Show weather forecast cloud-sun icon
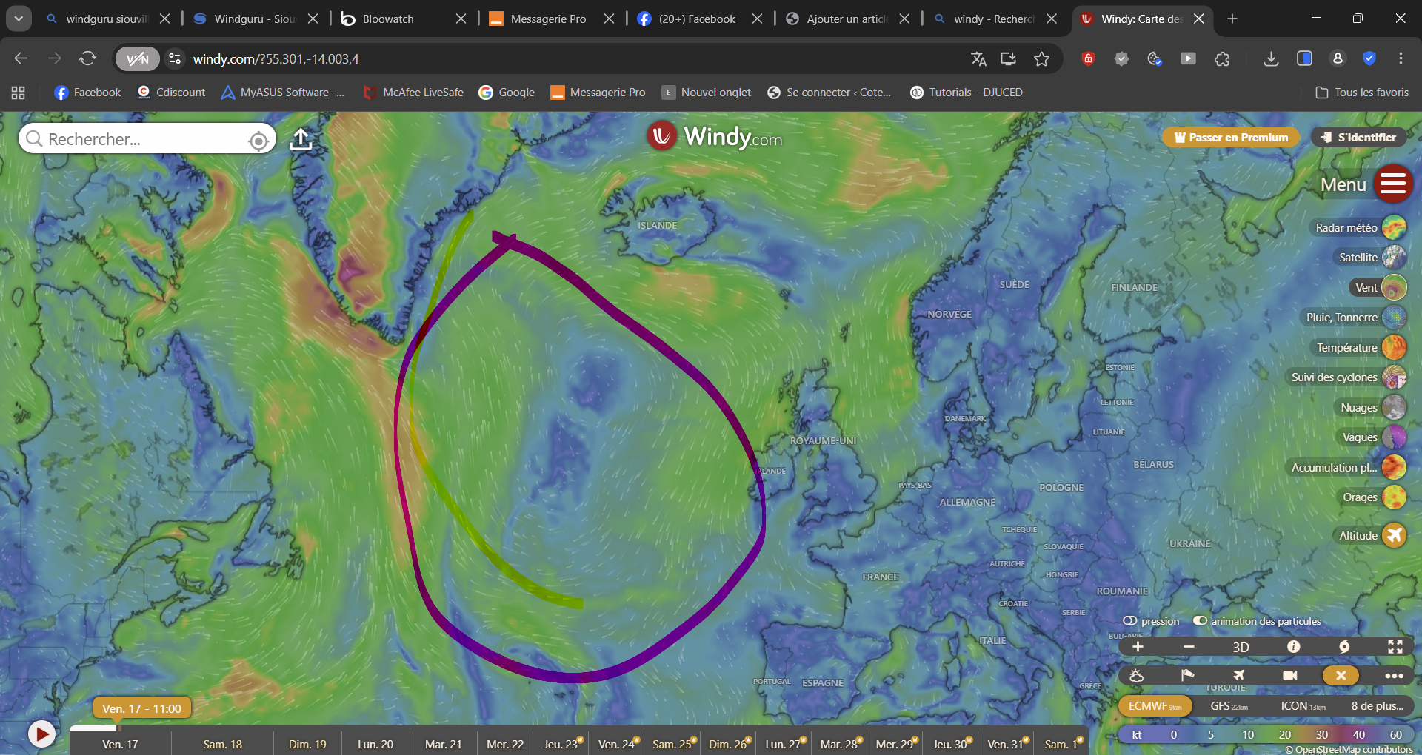The image size is (1422, 755). pos(1137,675)
